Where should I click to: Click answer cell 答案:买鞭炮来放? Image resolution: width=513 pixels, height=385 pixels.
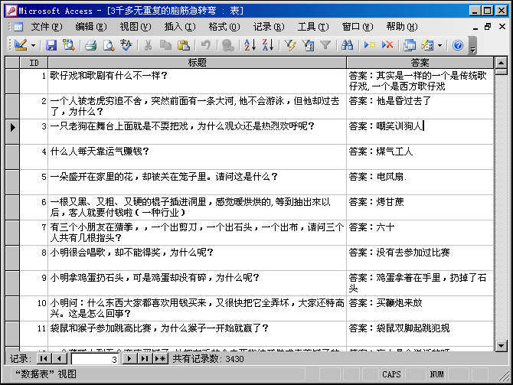click(420, 308)
